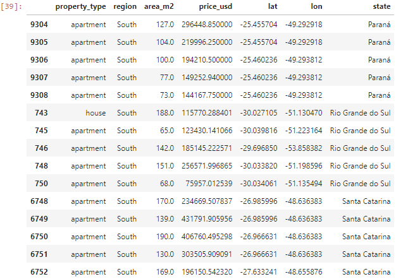Click the [39] output prompt label

click(13, 7)
